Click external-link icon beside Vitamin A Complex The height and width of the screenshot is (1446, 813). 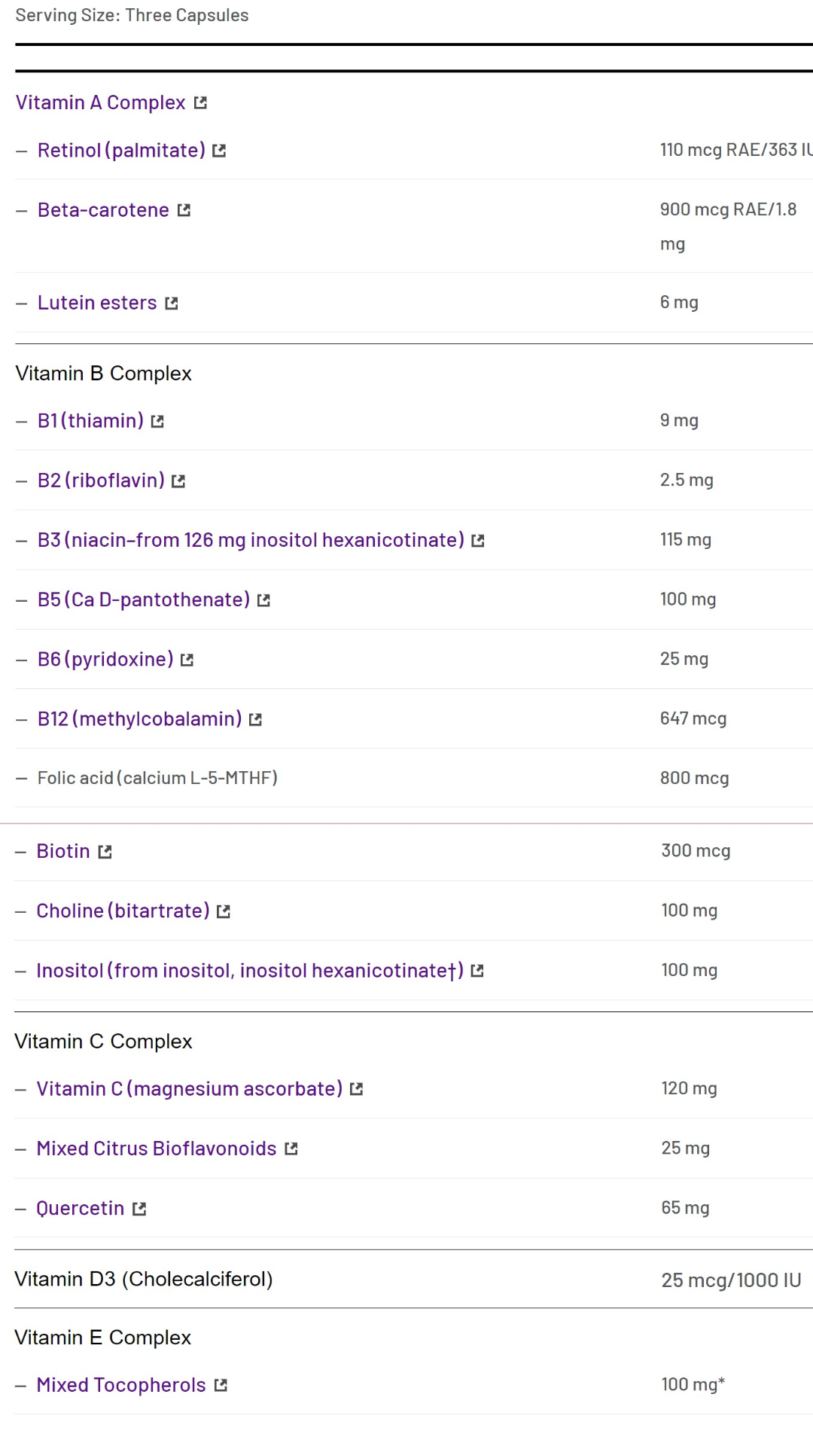pos(200,103)
